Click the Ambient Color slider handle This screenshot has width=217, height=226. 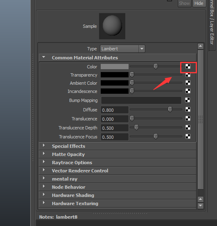point(132,83)
